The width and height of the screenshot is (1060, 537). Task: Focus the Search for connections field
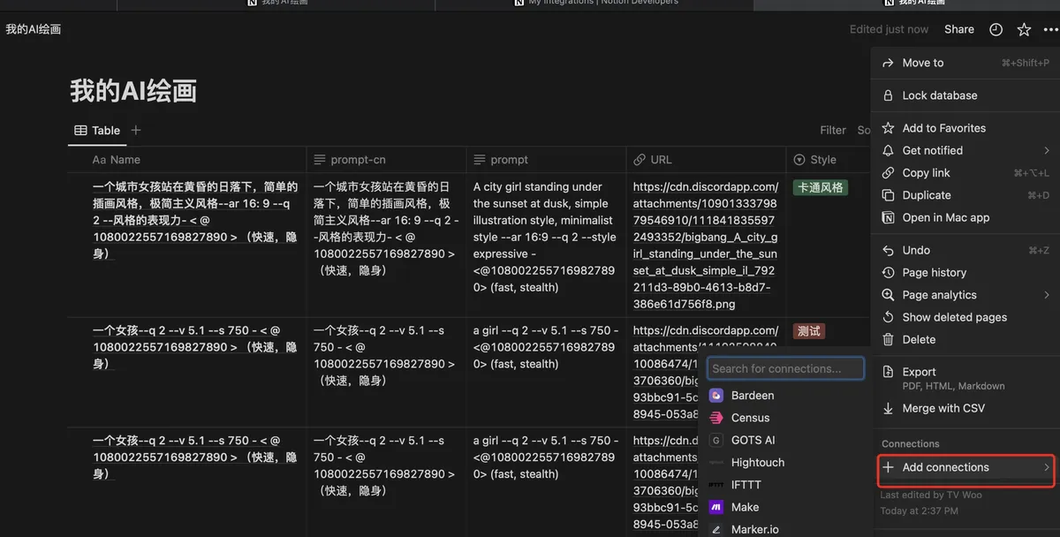[x=784, y=368]
